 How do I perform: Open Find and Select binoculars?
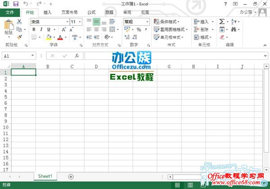click(x=234, y=29)
